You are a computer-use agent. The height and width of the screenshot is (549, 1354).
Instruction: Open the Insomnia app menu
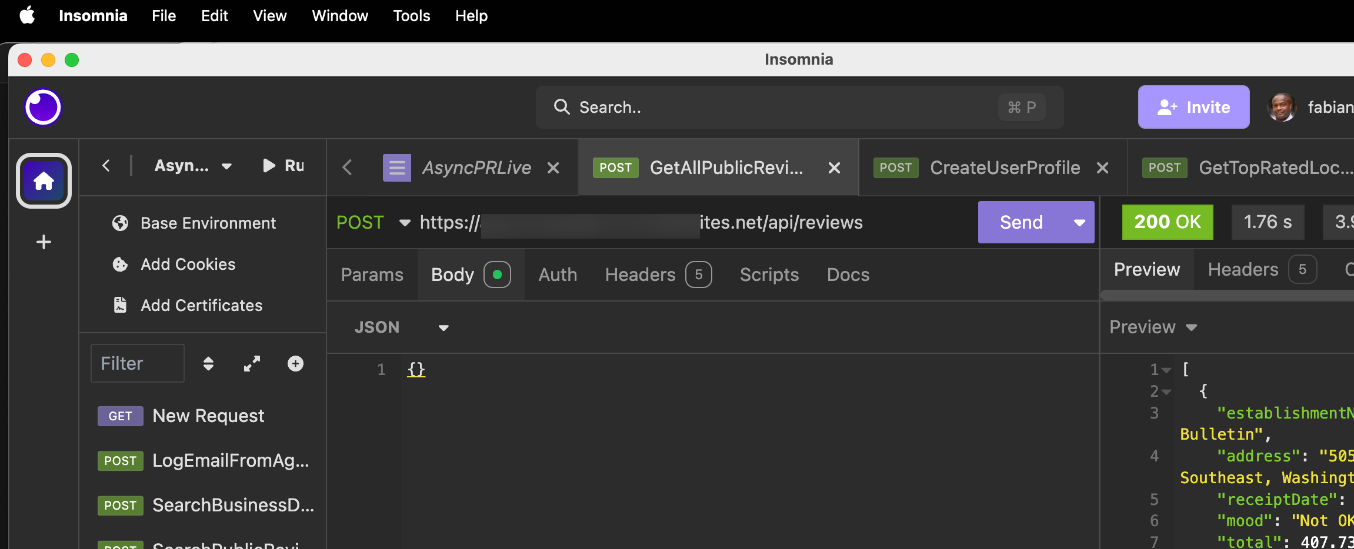[x=93, y=16]
